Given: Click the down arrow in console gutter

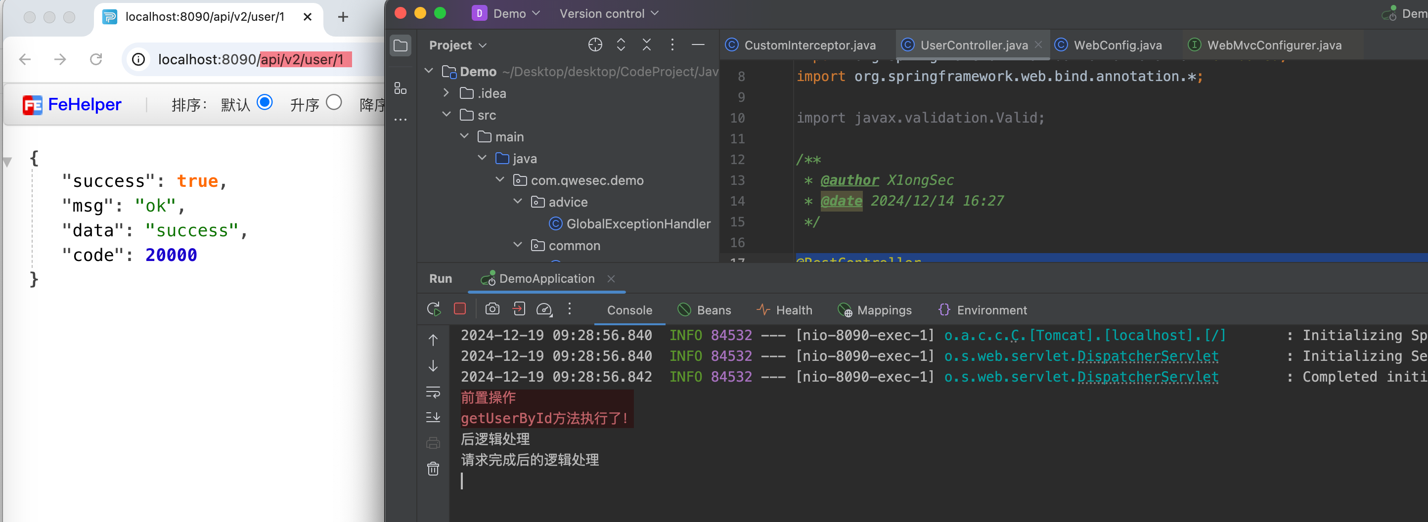Looking at the screenshot, I should coord(433,366).
